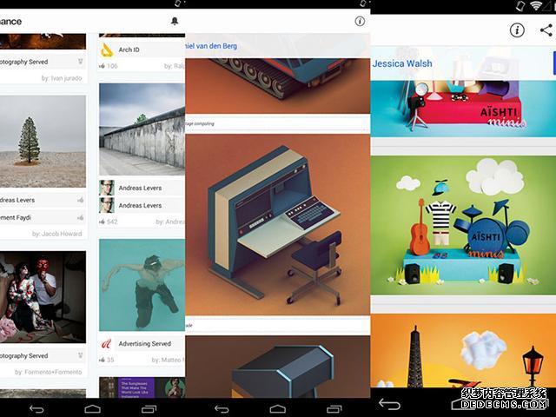View the retro computer desk illustration
Viewport: 556px width, 417px height.
pyautogui.click(x=277, y=222)
